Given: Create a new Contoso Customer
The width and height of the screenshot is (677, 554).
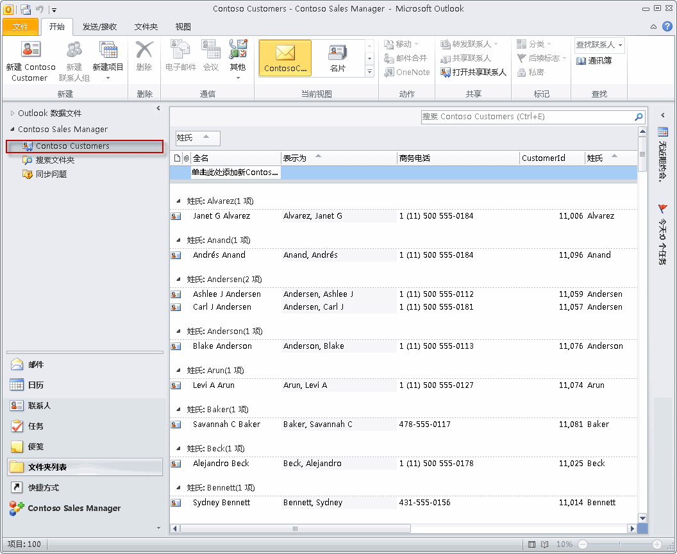Looking at the screenshot, I should (29, 60).
